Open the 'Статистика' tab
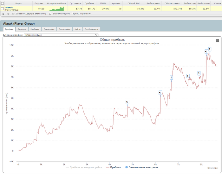Viewport: 222px width, 174px height. click(49, 29)
